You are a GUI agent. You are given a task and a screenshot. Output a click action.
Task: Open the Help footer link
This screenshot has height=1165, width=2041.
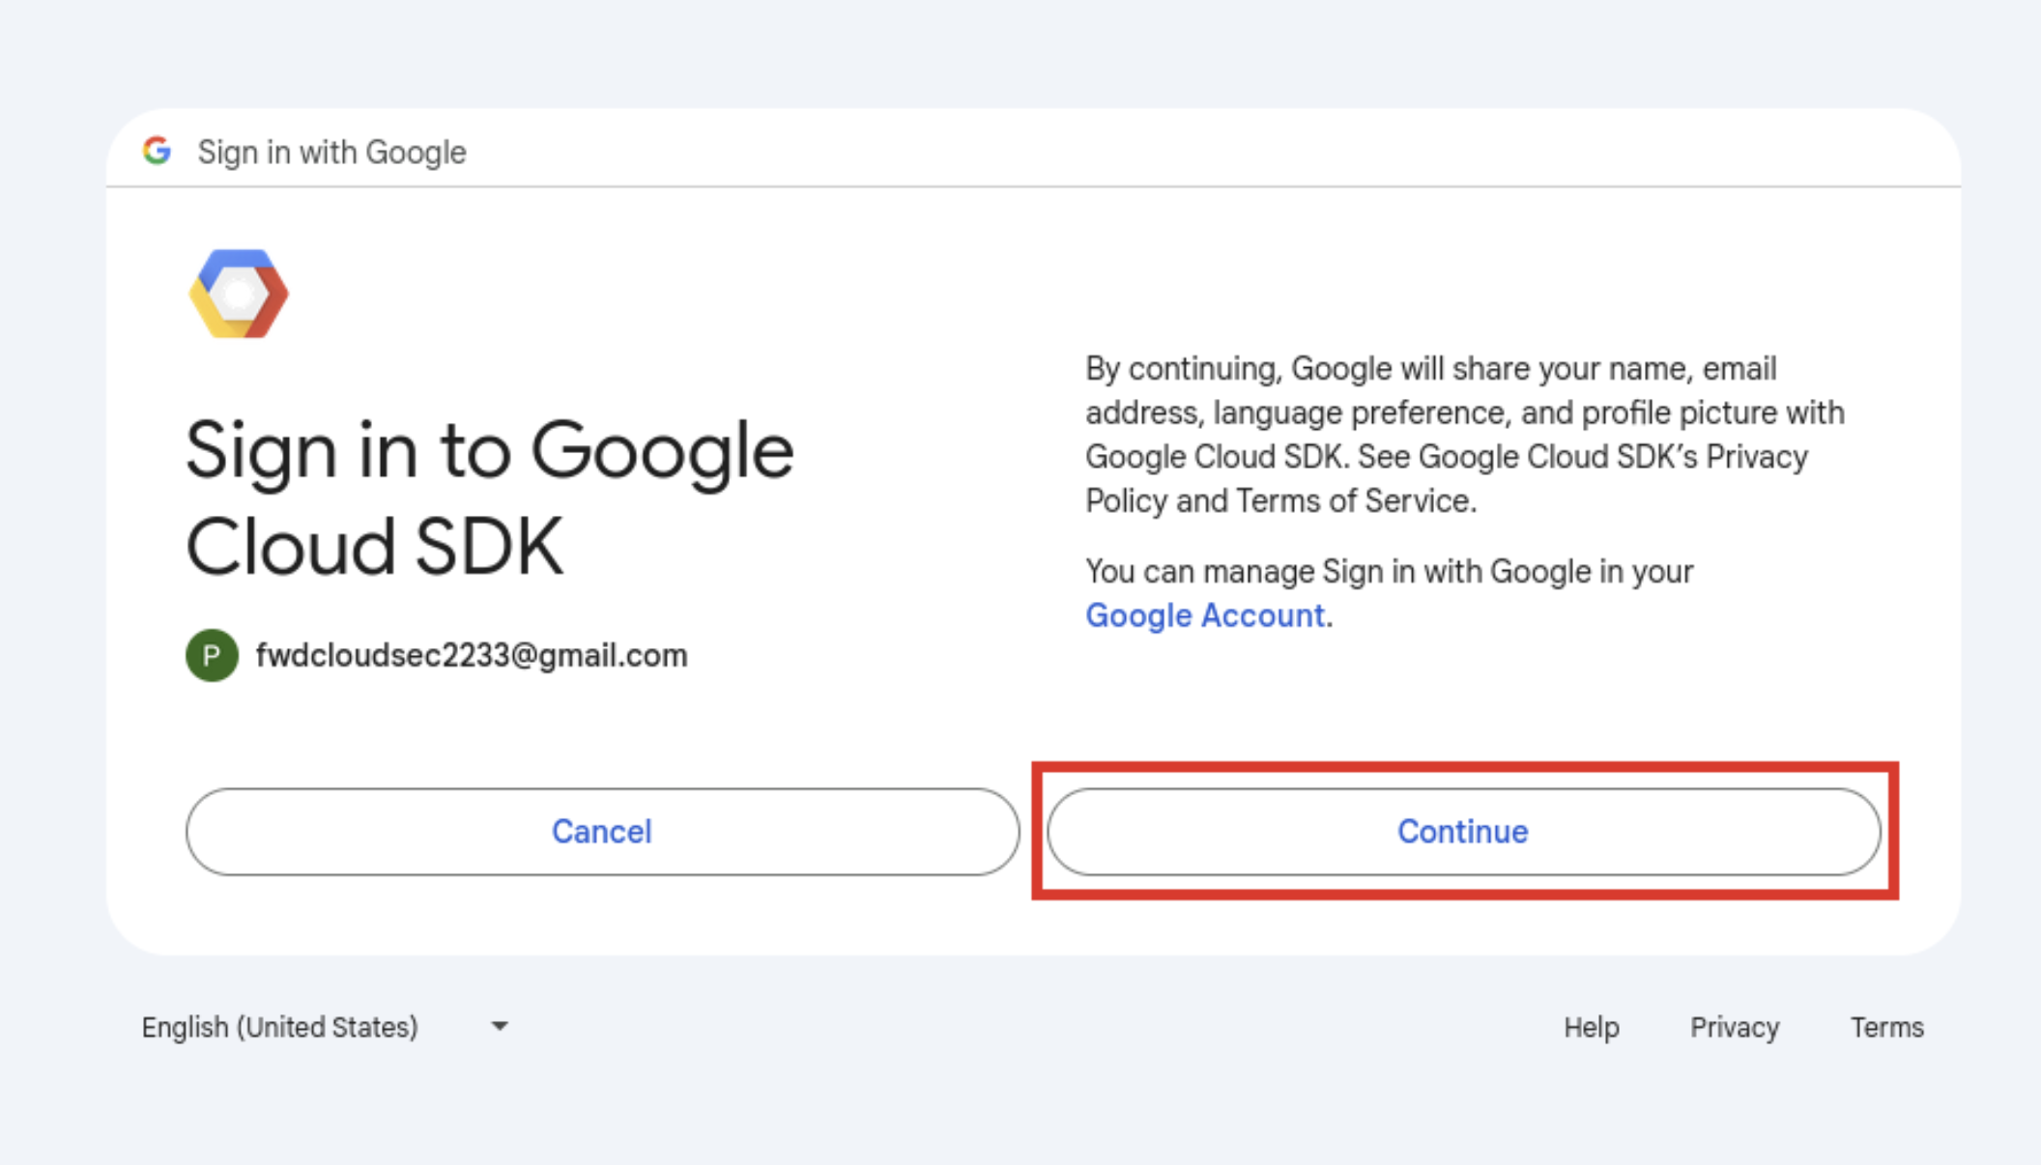pyautogui.click(x=1591, y=1027)
